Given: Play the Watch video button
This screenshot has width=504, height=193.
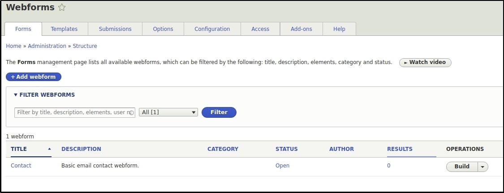Looking at the screenshot, I should (425, 62).
